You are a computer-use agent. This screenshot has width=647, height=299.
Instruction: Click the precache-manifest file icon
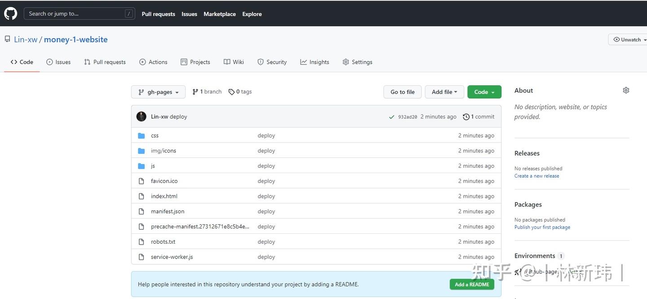pos(142,227)
